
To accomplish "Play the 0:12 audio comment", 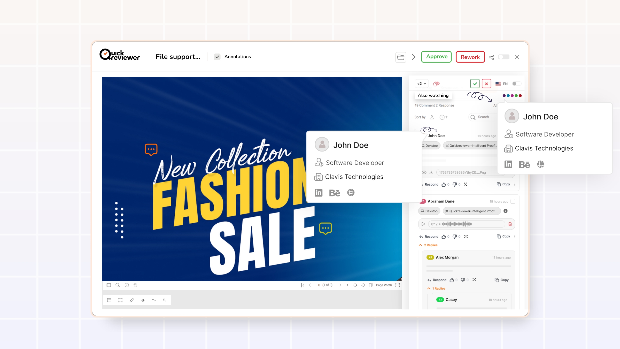I will coord(423,224).
